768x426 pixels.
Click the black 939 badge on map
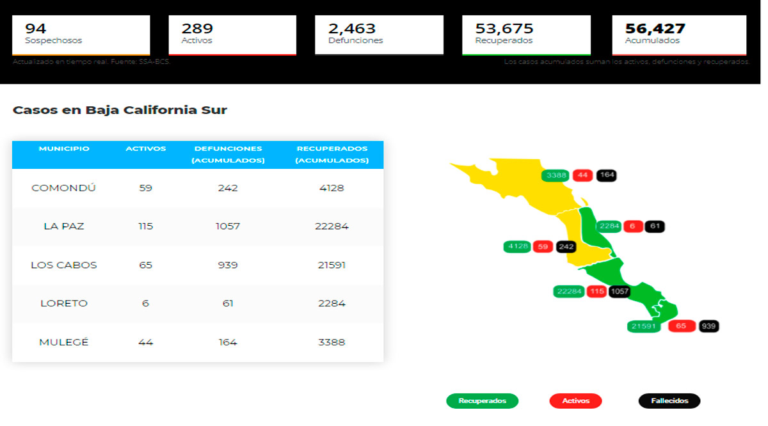pos(708,326)
